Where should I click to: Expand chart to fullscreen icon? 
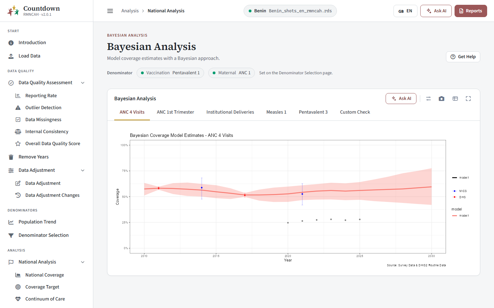[468, 99]
